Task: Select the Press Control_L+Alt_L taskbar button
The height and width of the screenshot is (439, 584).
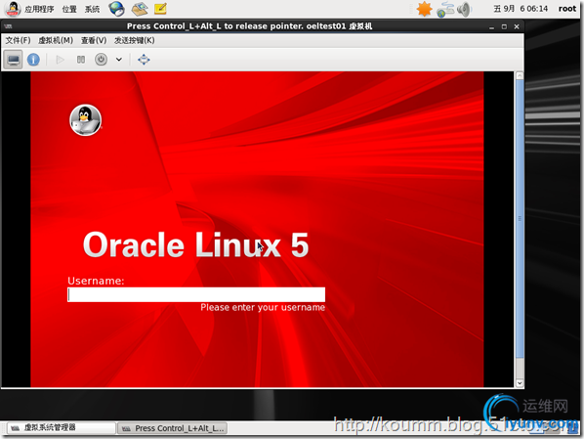Action: pos(173,428)
